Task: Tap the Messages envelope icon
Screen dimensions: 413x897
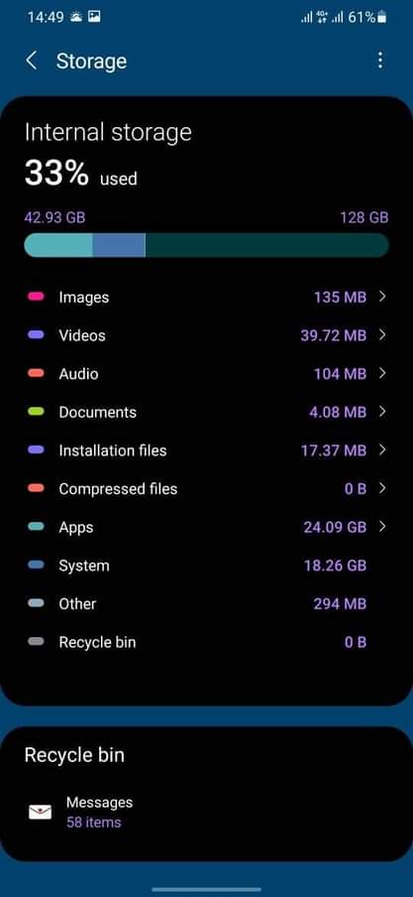Action: click(40, 812)
